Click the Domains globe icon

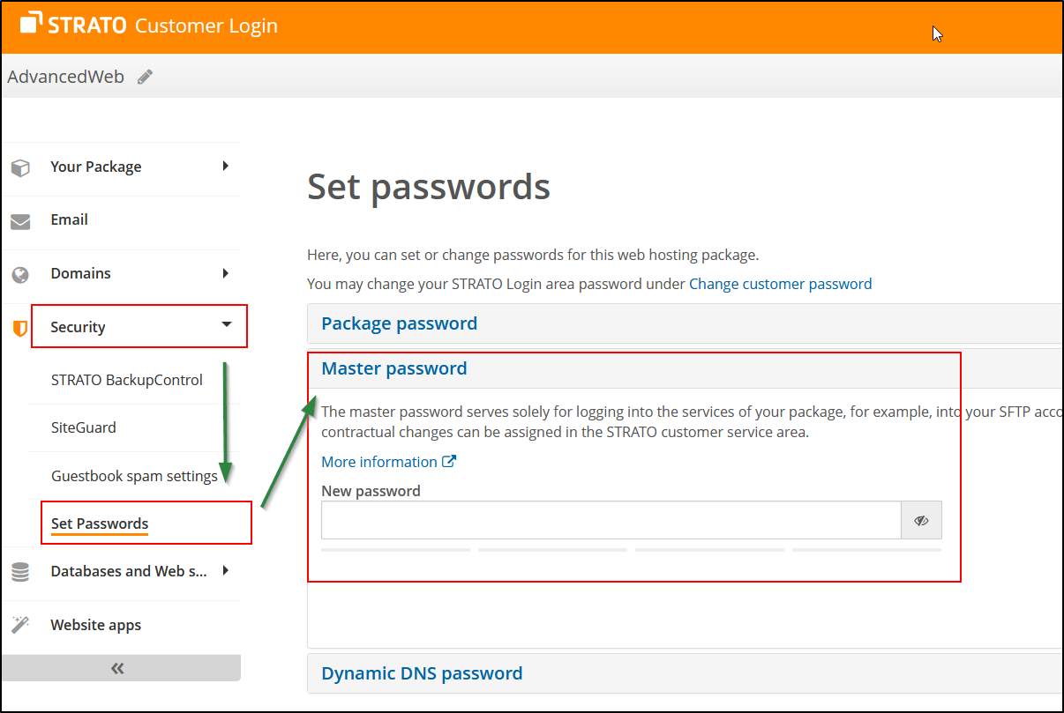pos(20,275)
